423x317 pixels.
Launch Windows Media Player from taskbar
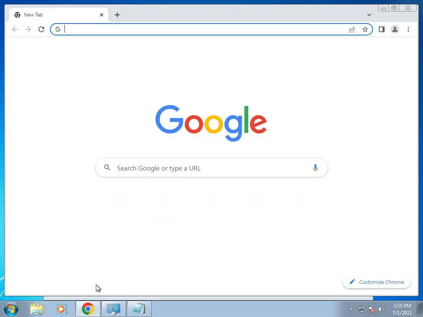pos(62,309)
